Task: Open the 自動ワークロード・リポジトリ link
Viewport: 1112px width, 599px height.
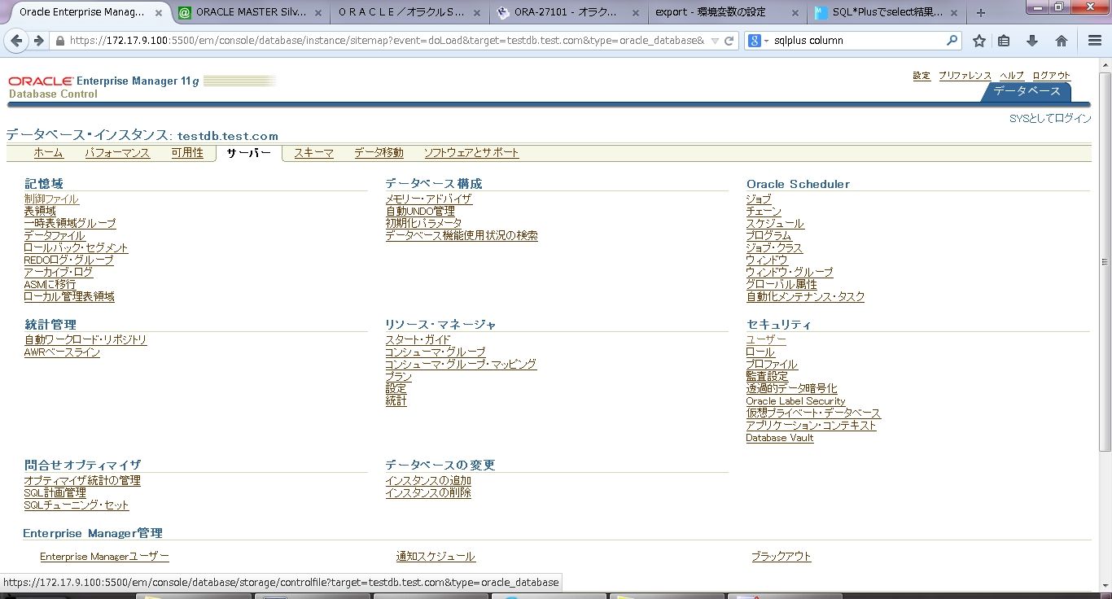Action: click(x=85, y=339)
